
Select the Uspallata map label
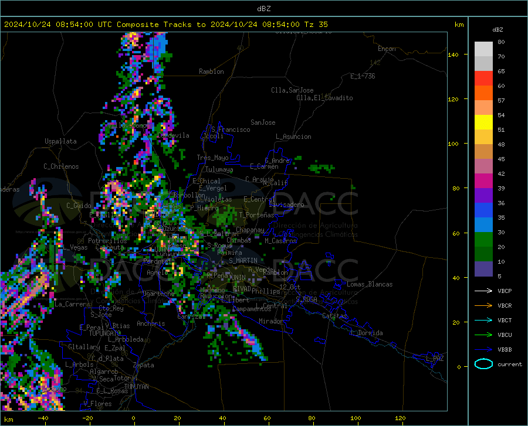point(60,141)
